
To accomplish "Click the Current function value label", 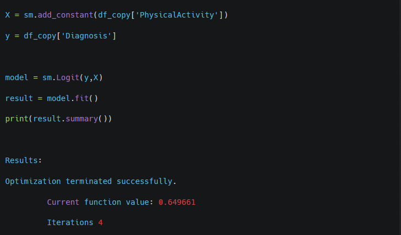I will pyautogui.click(x=100, y=202).
